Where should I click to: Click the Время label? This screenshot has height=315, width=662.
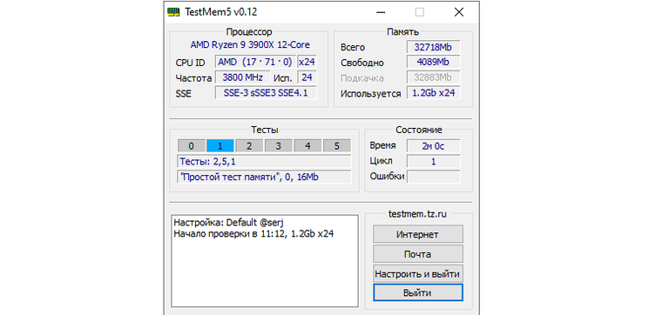(382, 146)
